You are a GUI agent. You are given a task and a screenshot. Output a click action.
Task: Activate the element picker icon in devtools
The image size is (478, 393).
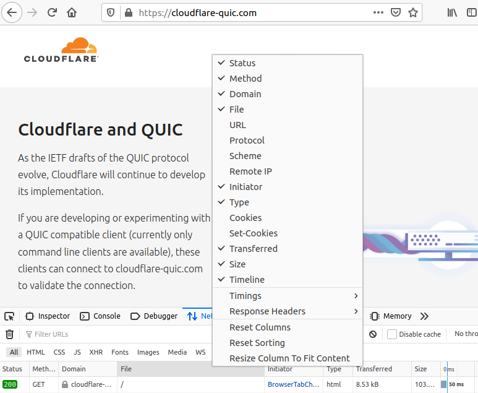(x=9, y=316)
